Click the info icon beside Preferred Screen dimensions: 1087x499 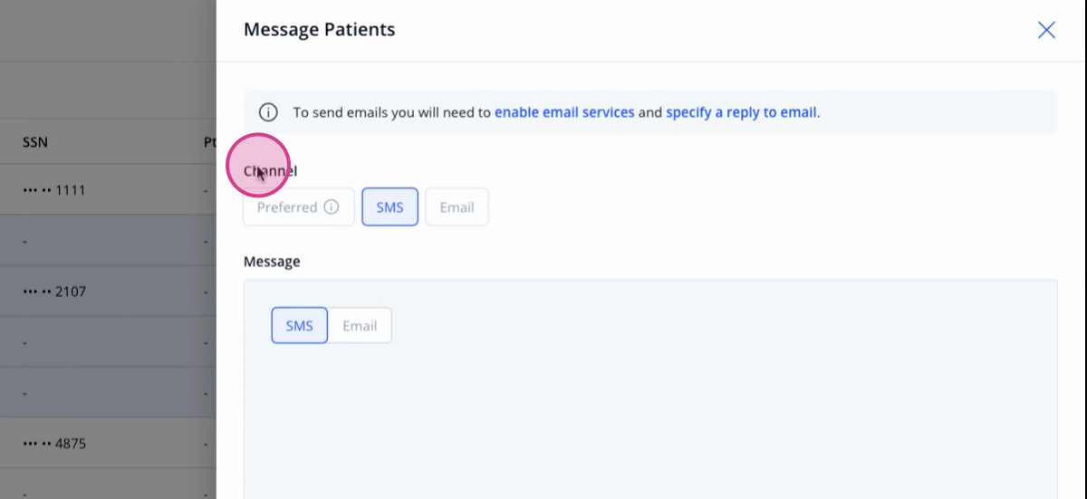(332, 207)
